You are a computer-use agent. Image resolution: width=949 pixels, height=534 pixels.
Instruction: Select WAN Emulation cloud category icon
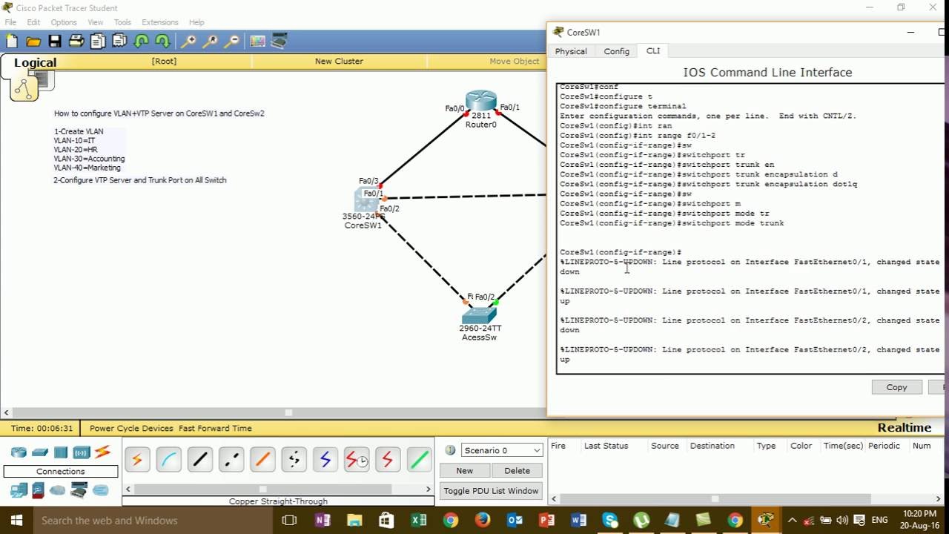click(x=58, y=490)
